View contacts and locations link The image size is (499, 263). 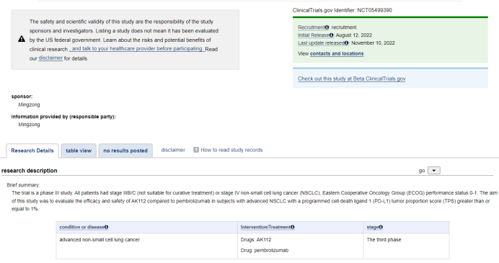point(337,54)
